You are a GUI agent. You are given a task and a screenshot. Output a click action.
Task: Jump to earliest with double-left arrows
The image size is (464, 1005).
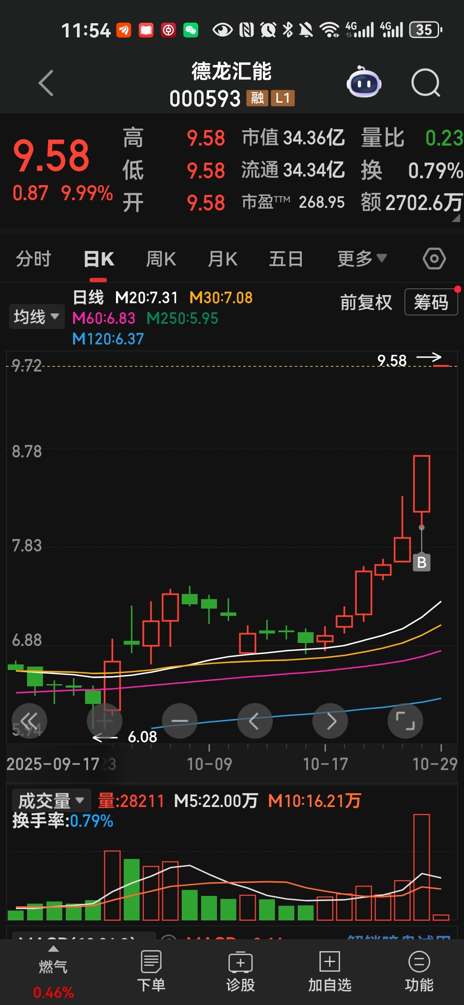29,721
